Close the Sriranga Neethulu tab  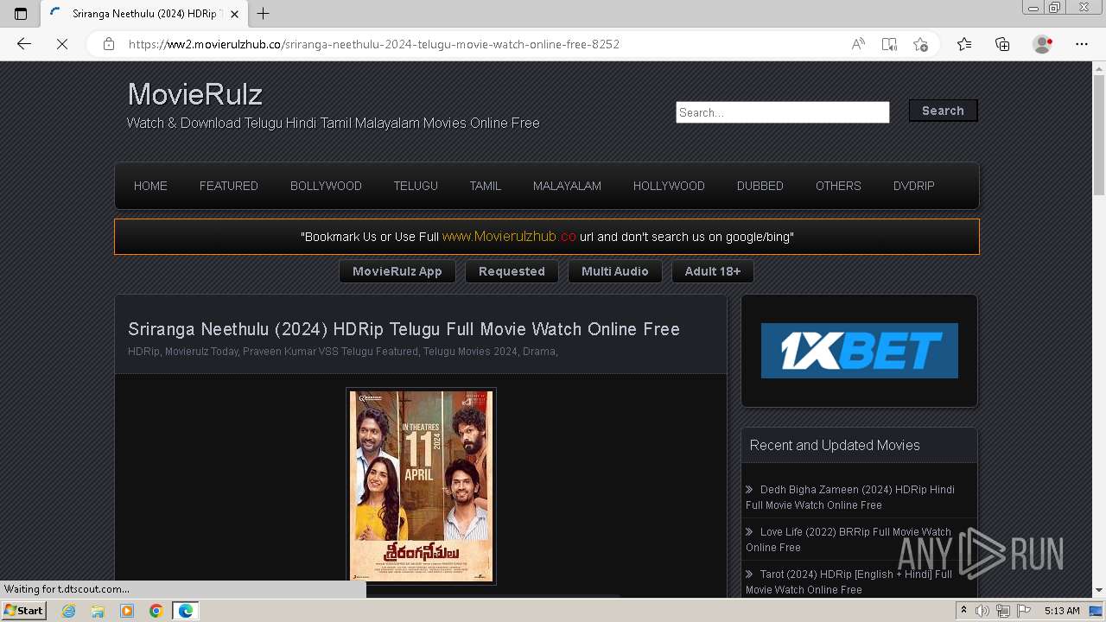(234, 14)
